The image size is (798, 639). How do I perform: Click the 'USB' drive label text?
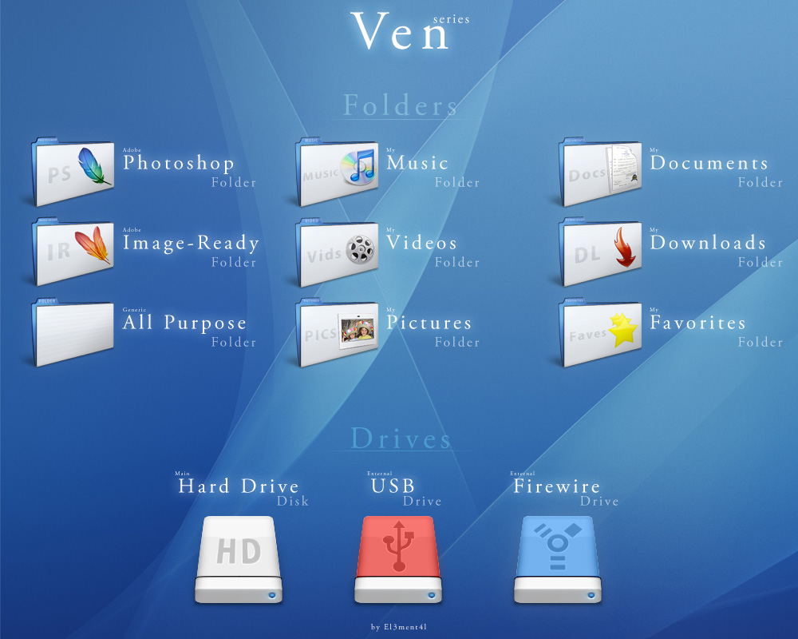point(393,486)
